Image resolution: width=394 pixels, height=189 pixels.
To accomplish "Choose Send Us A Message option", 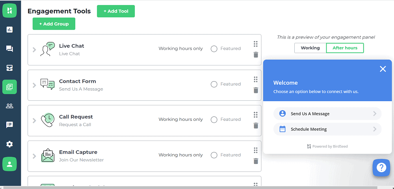I will 327,113.
